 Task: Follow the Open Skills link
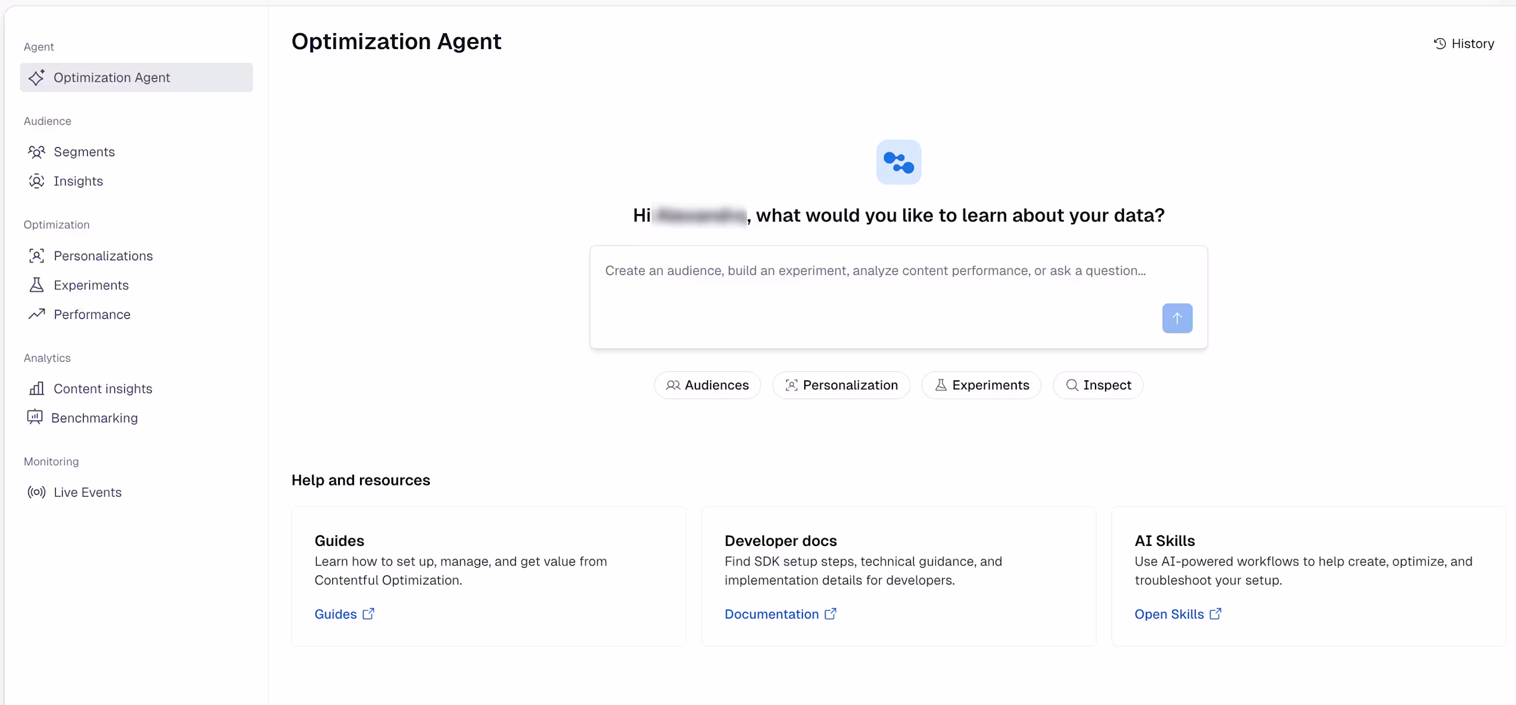(1178, 614)
